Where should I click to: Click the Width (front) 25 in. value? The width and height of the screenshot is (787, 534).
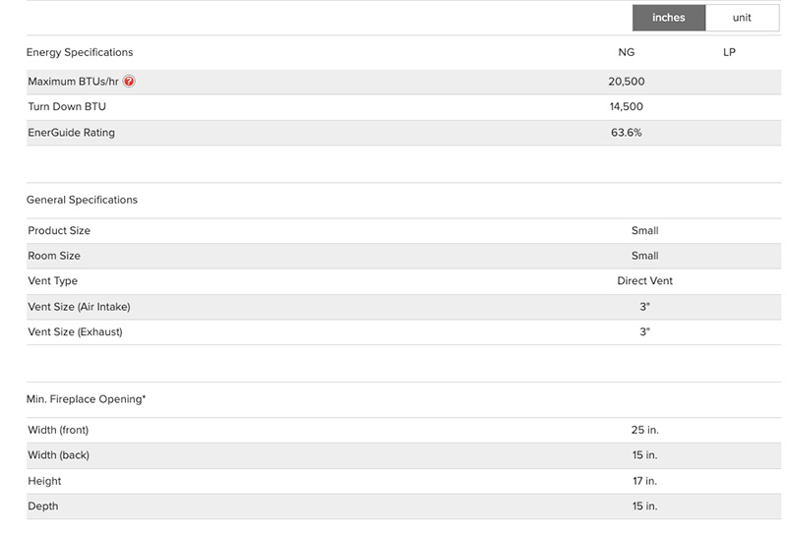coord(644,430)
